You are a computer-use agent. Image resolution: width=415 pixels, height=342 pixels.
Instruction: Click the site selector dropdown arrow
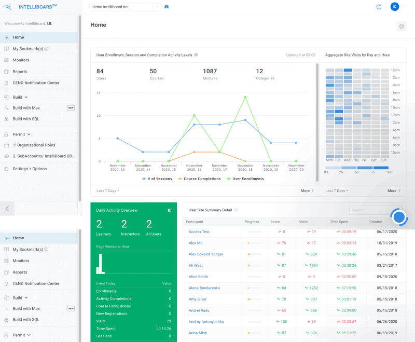pos(157,7)
